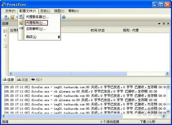This screenshot has height=125, width=172.
Task: Click 就绪 status bar text
Action: [5, 122]
